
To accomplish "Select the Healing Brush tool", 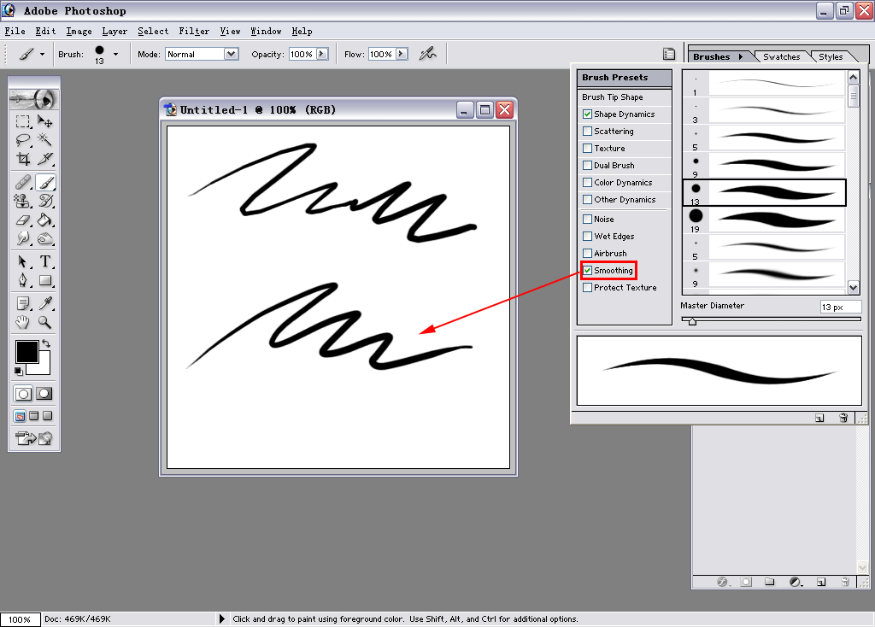I will (23, 182).
